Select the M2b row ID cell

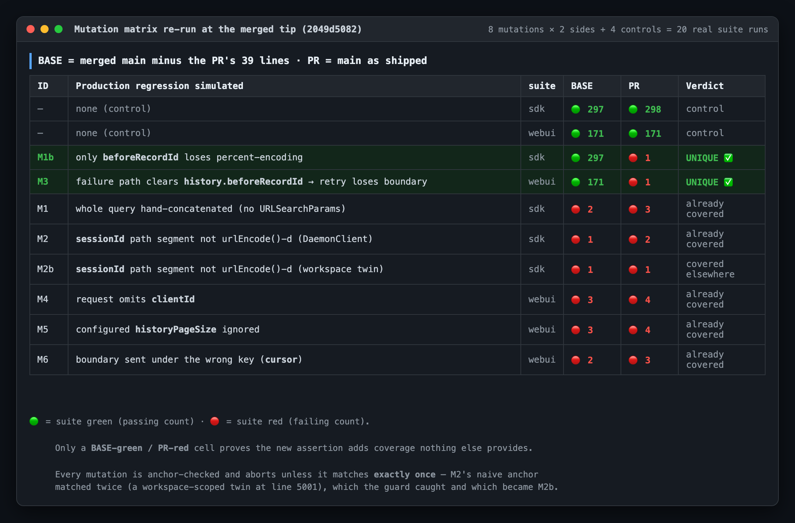(49, 269)
